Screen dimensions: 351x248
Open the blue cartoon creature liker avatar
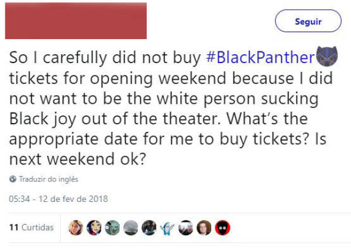pyautogui.click(x=167, y=227)
